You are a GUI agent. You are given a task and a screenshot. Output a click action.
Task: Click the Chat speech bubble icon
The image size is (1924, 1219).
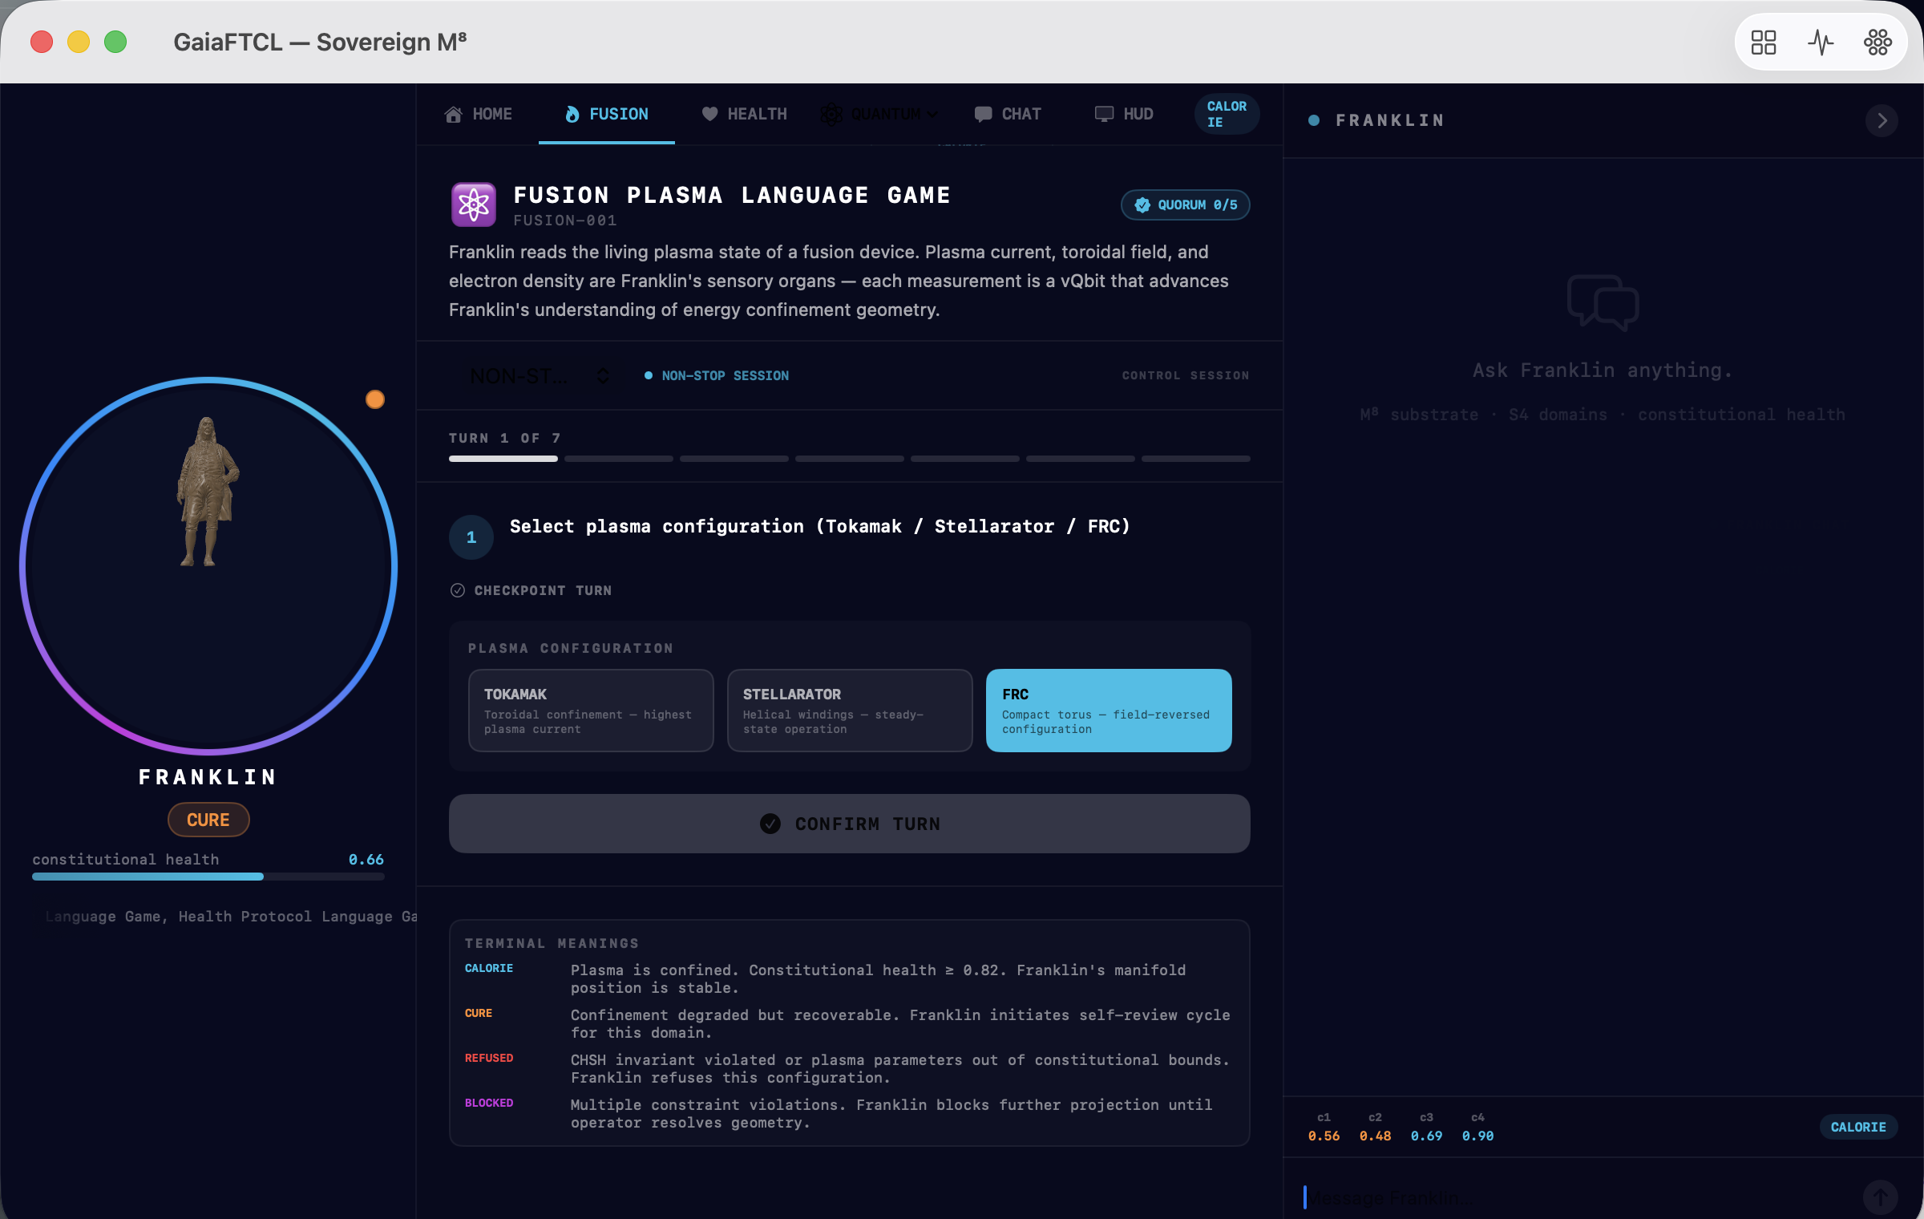983,114
